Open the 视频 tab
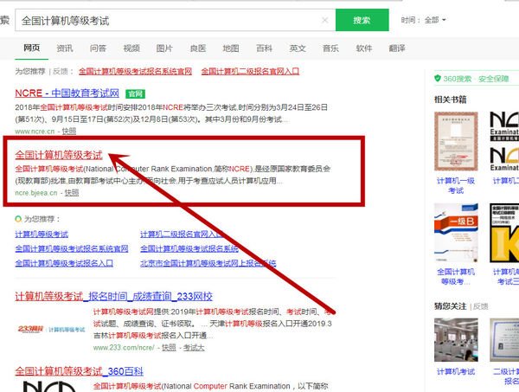Screen dimensions: 519x392 pyautogui.click(x=131, y=48)
